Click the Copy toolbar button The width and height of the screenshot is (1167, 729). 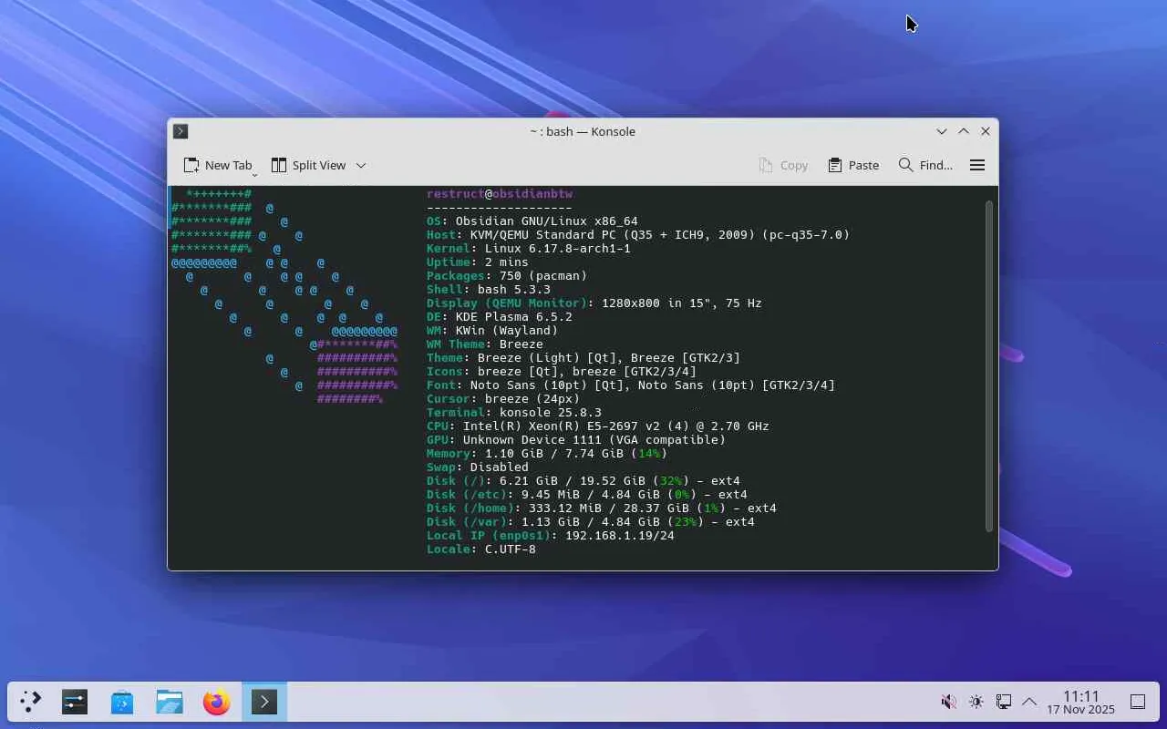[783, 165]
